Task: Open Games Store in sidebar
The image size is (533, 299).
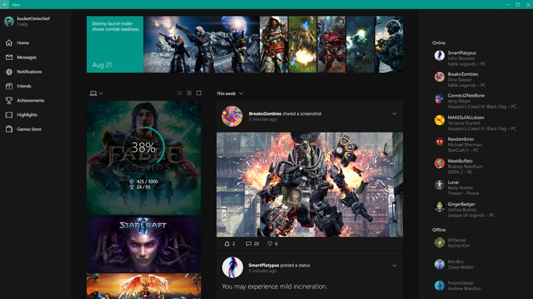Action: coord(29,129)
